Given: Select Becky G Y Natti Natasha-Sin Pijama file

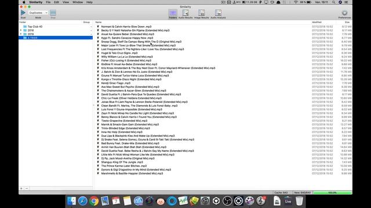Looking at the screenshot, I should [x=135, y=31].
